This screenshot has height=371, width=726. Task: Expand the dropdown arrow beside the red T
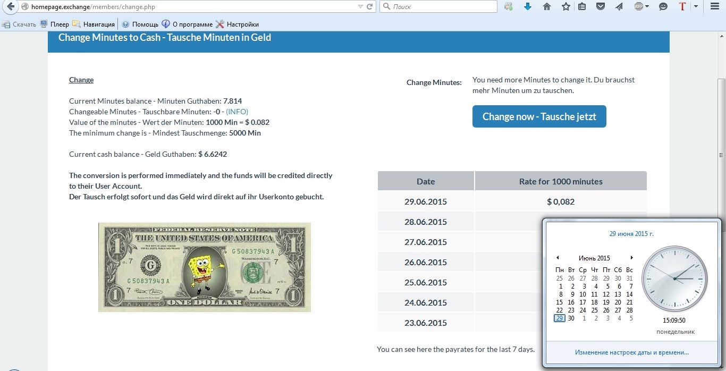coord(696,7)
